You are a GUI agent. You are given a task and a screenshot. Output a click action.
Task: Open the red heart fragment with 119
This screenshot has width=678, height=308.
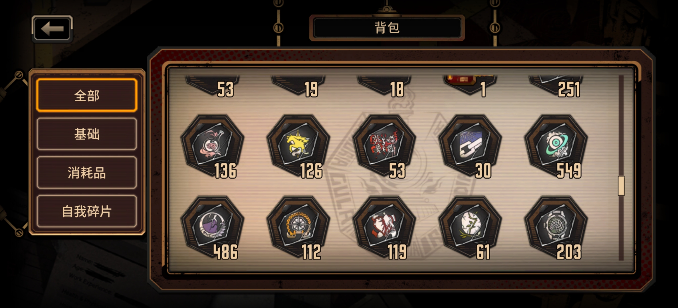coord(384,227)
